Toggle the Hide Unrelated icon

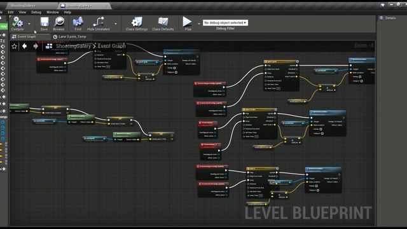tap(99, 22)
